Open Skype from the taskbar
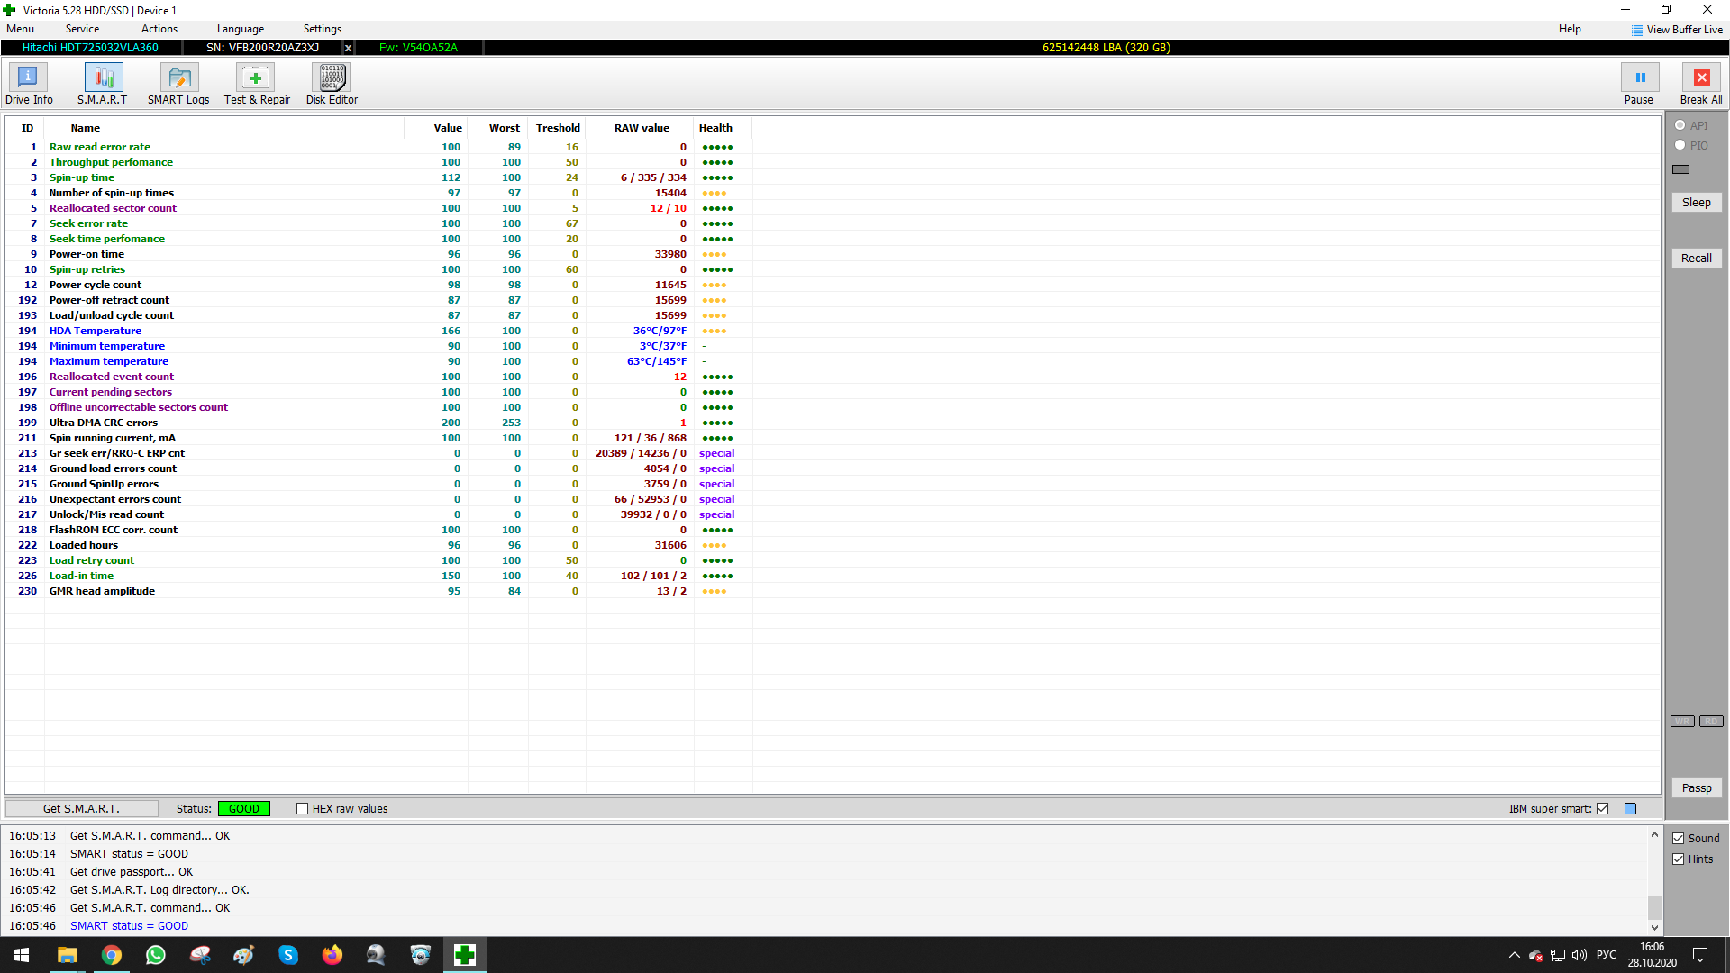1730x973 pixels. pyautogui.click(x=288, y=955)
